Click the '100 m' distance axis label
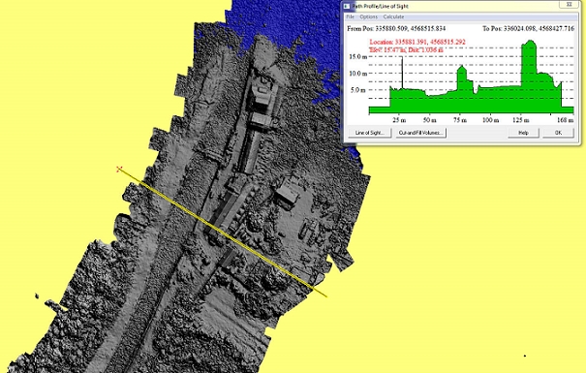The width and height of the screenshot is (586, 373). coord(490,120)
